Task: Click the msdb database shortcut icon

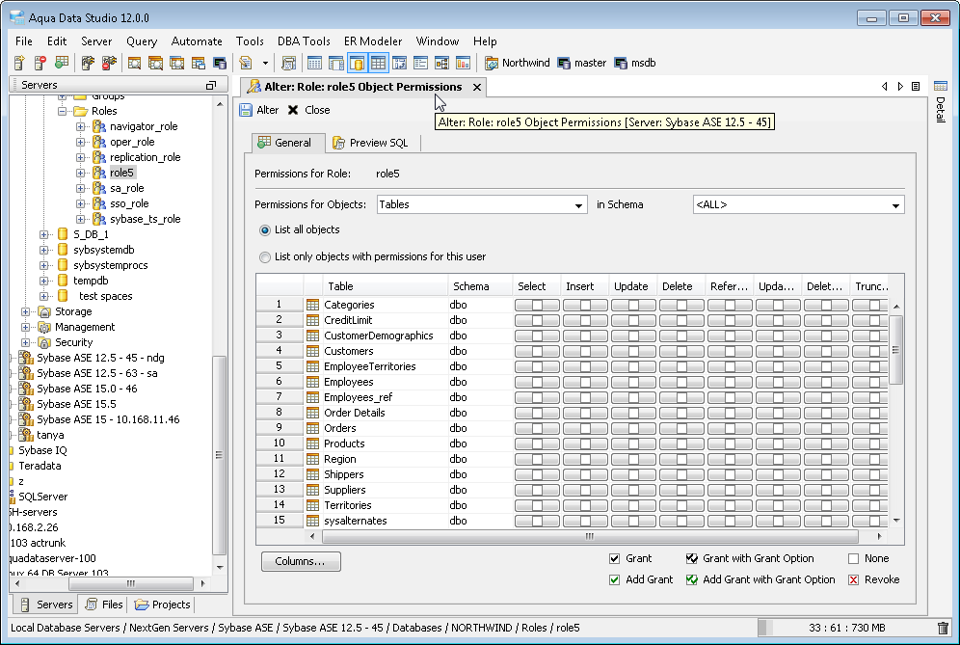Action: click(x=621, y=63)
